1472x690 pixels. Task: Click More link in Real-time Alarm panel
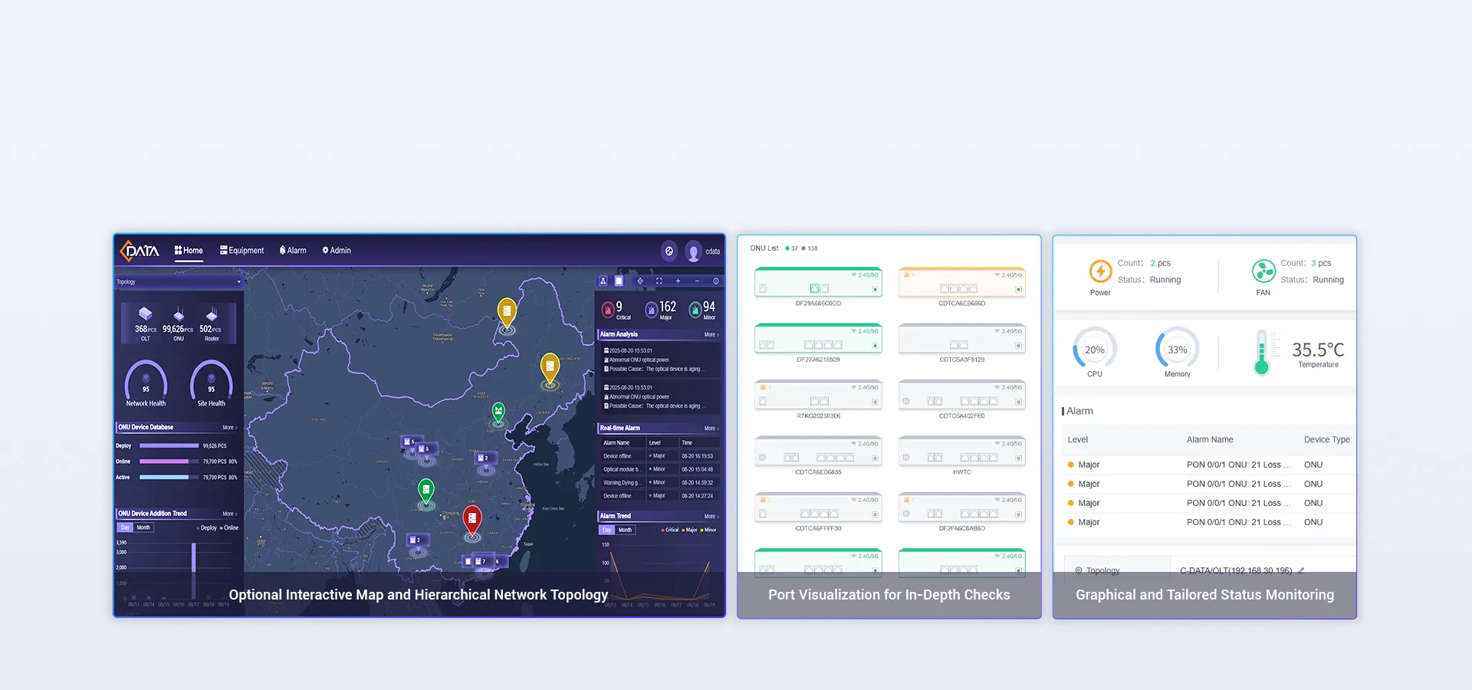pyautogui.click(x=711, y=428)
